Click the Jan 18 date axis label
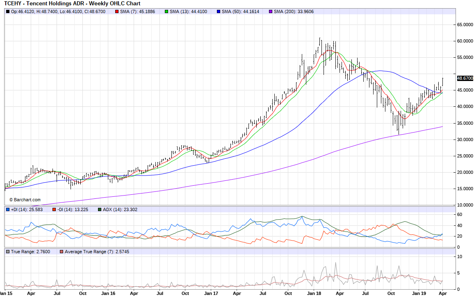The height and width of the screenshot is (306, 474). [x=314, y=293]
